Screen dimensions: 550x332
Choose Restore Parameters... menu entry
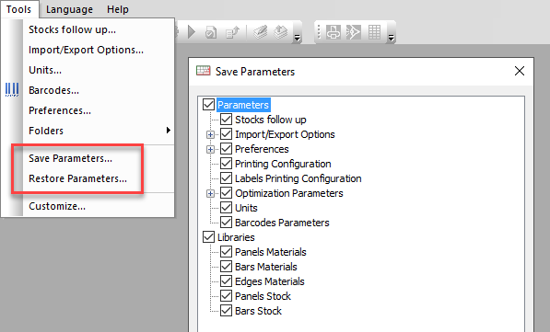(x=78, y=178)
